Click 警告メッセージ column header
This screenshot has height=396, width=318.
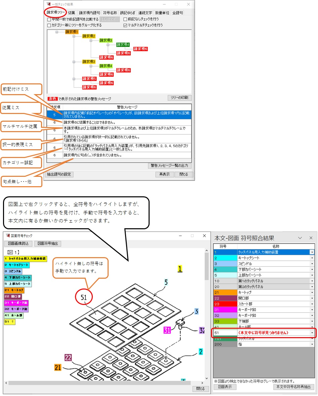[127, 107]
